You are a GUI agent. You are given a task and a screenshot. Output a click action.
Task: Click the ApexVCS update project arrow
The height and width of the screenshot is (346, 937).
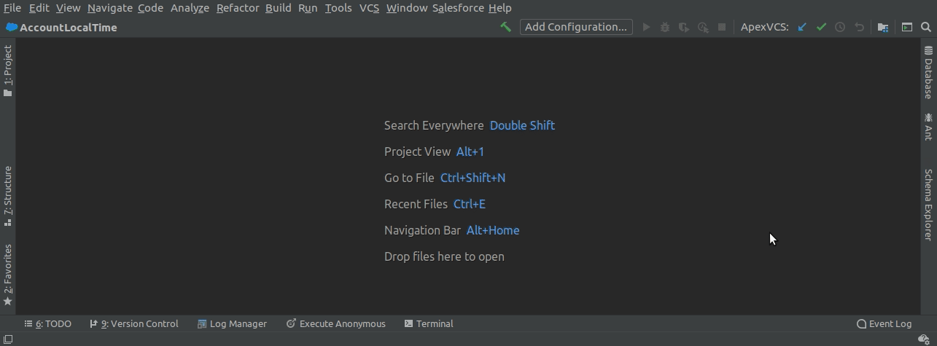tap(802, 27)
